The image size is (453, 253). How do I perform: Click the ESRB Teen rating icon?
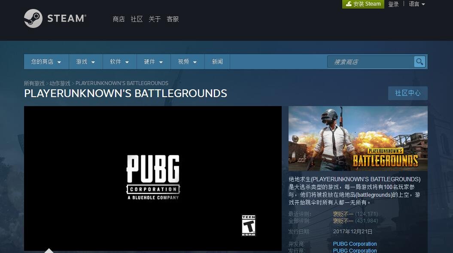tap(248, 225)
